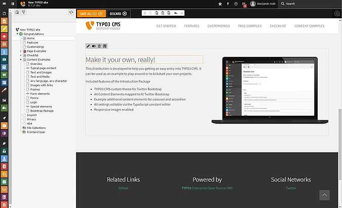This screenshot has width=342, height=208.
Task: Toggle visibility of the content element
Action: pyautogui.click(x=94, y=46)
